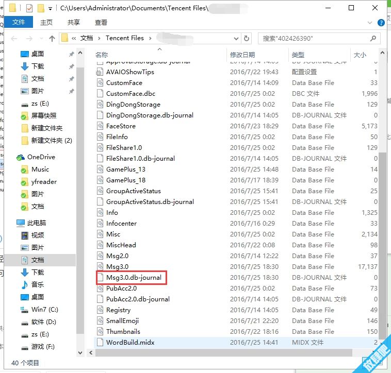
Task: Open the recent locations dropdown arrow
Action: click(x=41, y=38)
